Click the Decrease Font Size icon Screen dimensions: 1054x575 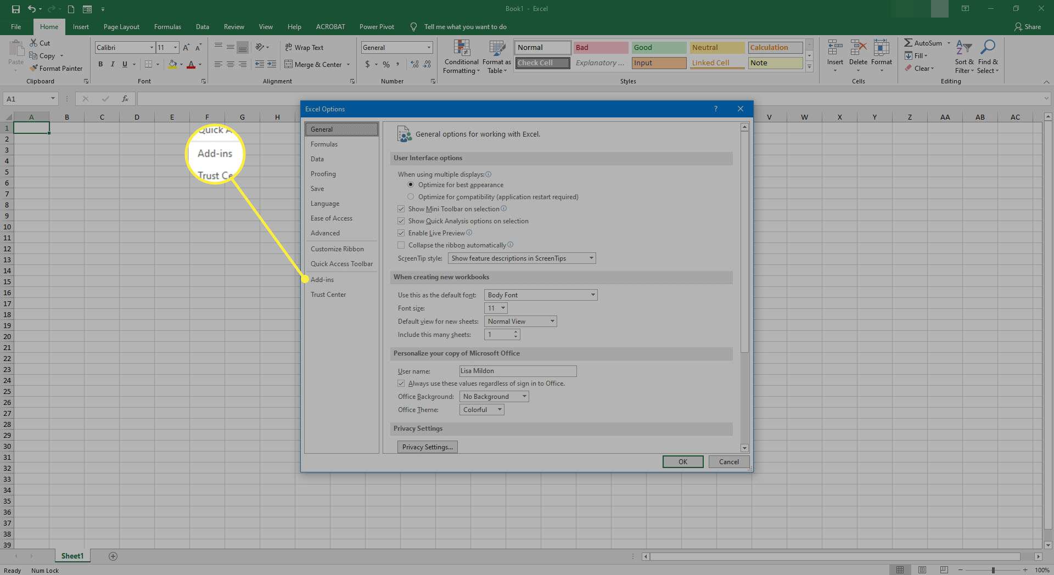tap(198, 48)
